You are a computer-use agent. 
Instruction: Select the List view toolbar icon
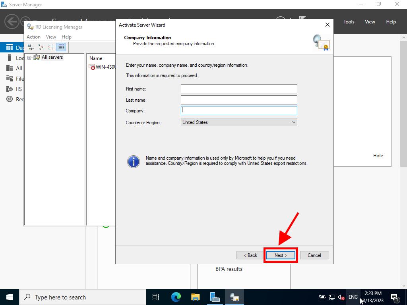pyautogui.click(x=51, y=47)
